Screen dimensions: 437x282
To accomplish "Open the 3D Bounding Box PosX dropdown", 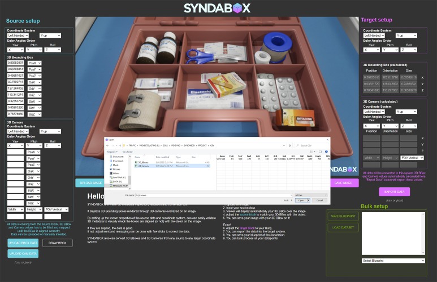I will pos(34,63).
